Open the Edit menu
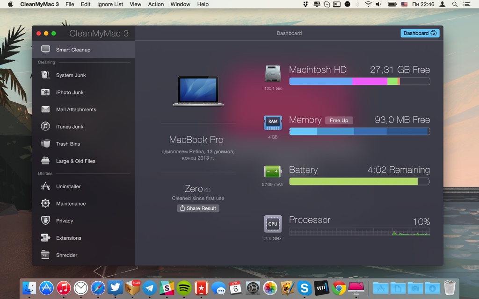This screenshot has height=299, width=479. pyautogui.click(x=86, y=4)
